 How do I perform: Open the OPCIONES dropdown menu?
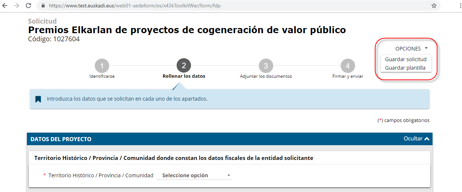(x=411, y=49)
